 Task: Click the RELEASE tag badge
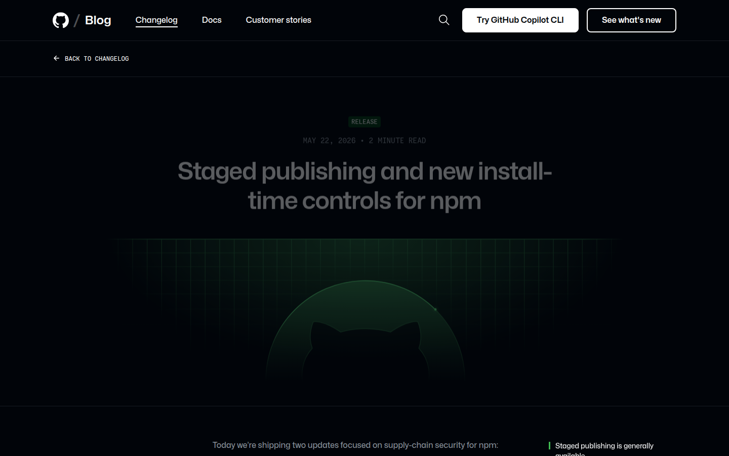pos(364,122)
